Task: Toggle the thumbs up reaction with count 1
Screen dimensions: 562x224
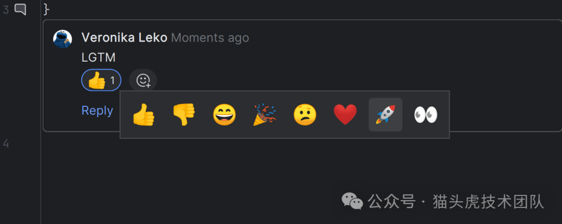Action: [101, 80]
